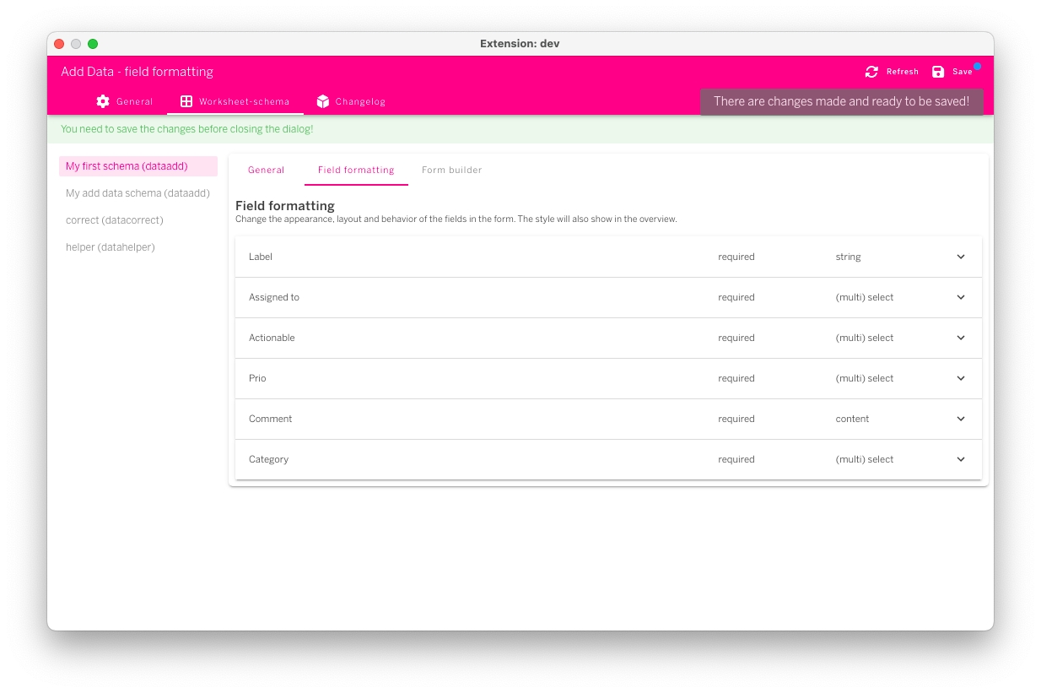Select the correct (datacorrect) schema

click(115, 220)
